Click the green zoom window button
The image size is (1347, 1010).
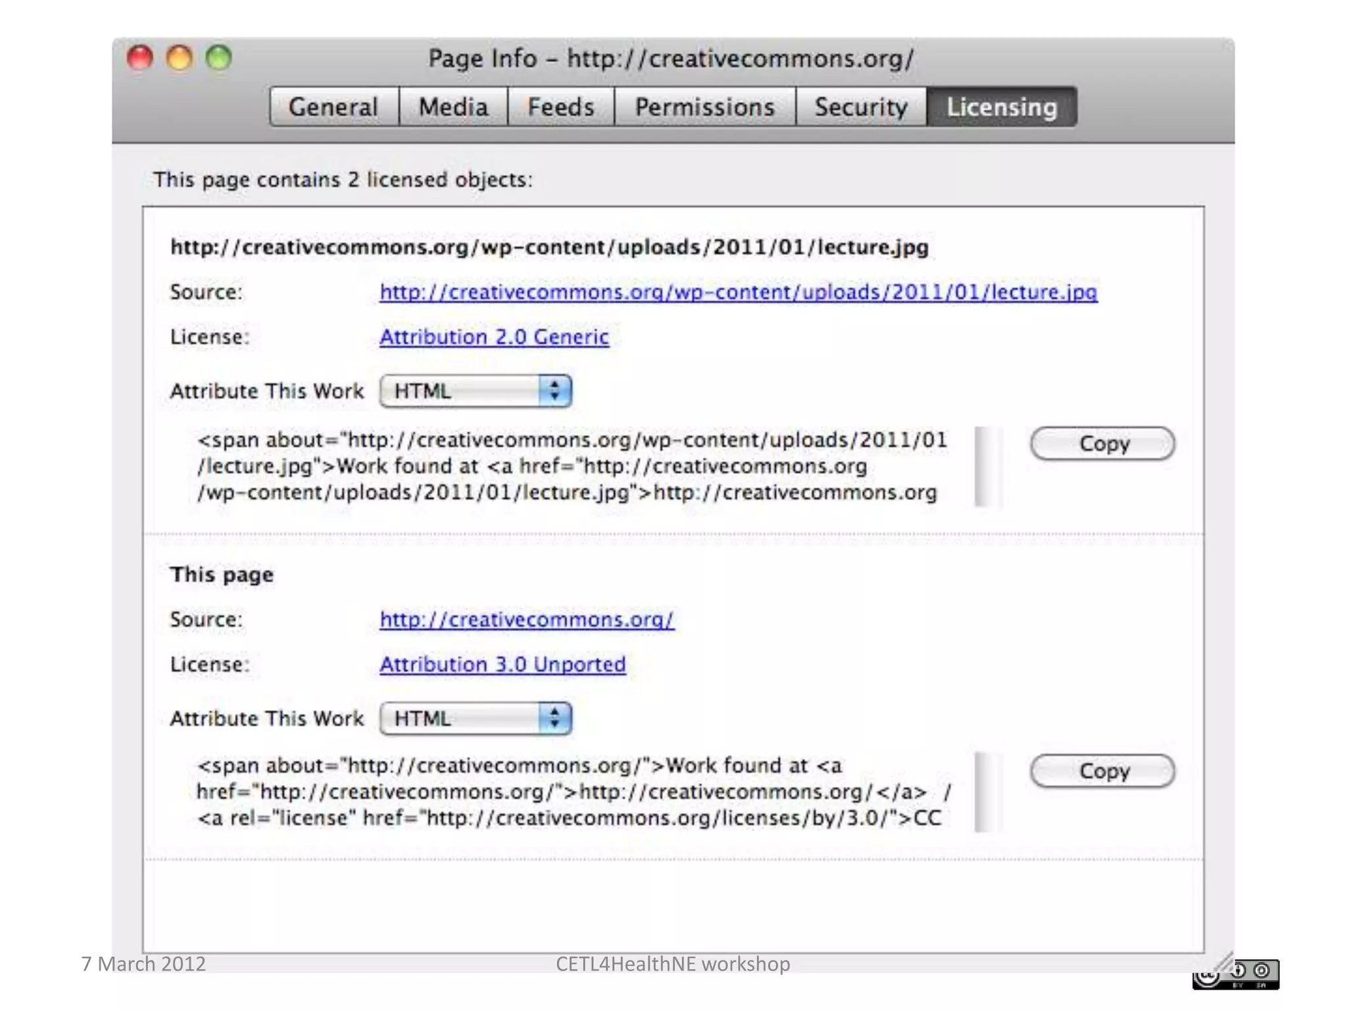tap(219, 58)
